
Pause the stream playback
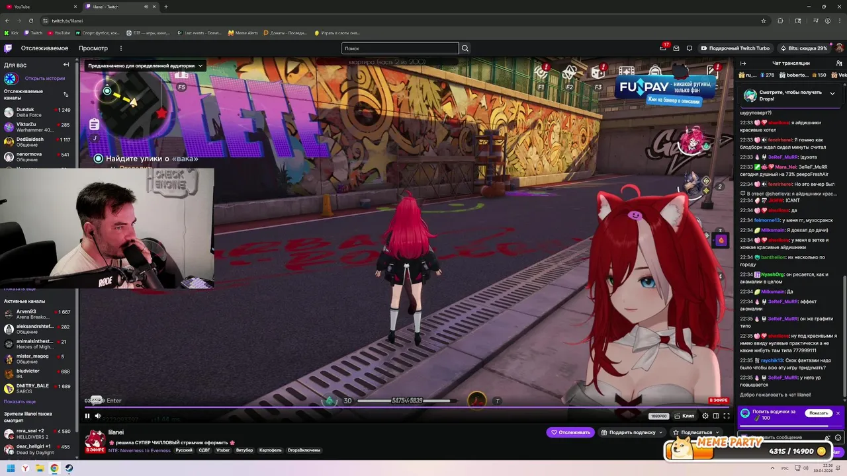[x=87, y=416]
